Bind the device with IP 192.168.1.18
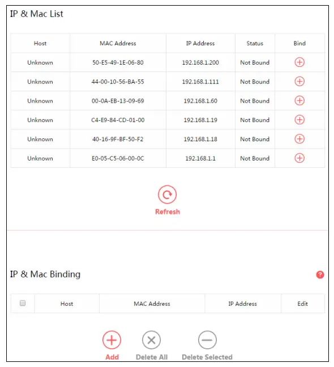The image size is (334, 367). 299,140
